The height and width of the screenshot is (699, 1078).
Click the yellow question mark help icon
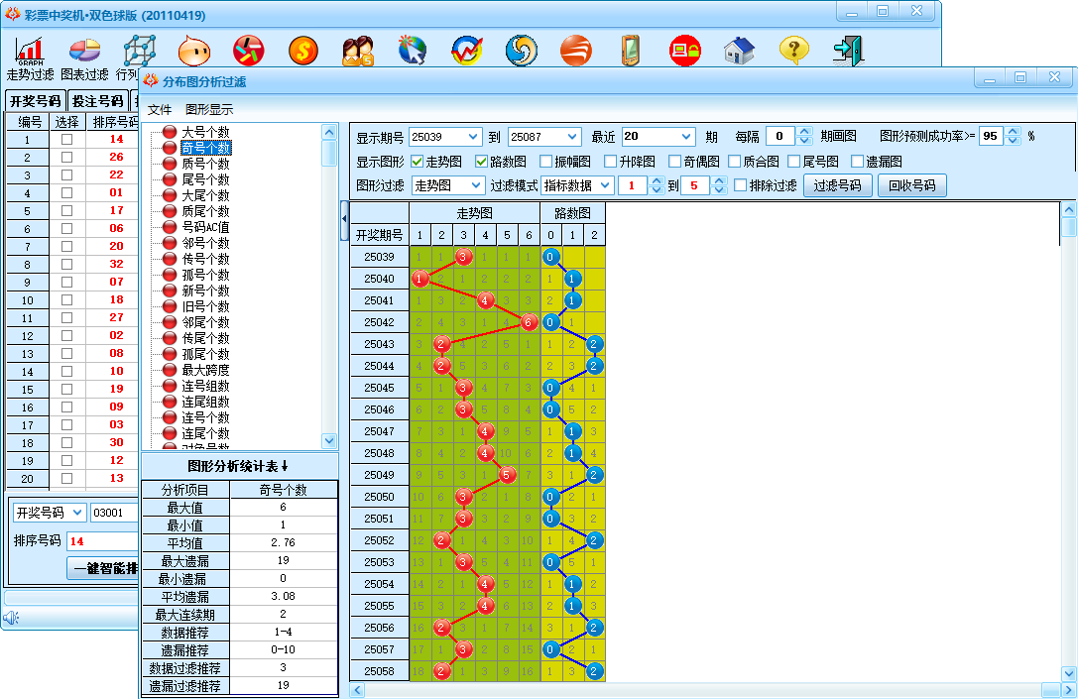793,50
